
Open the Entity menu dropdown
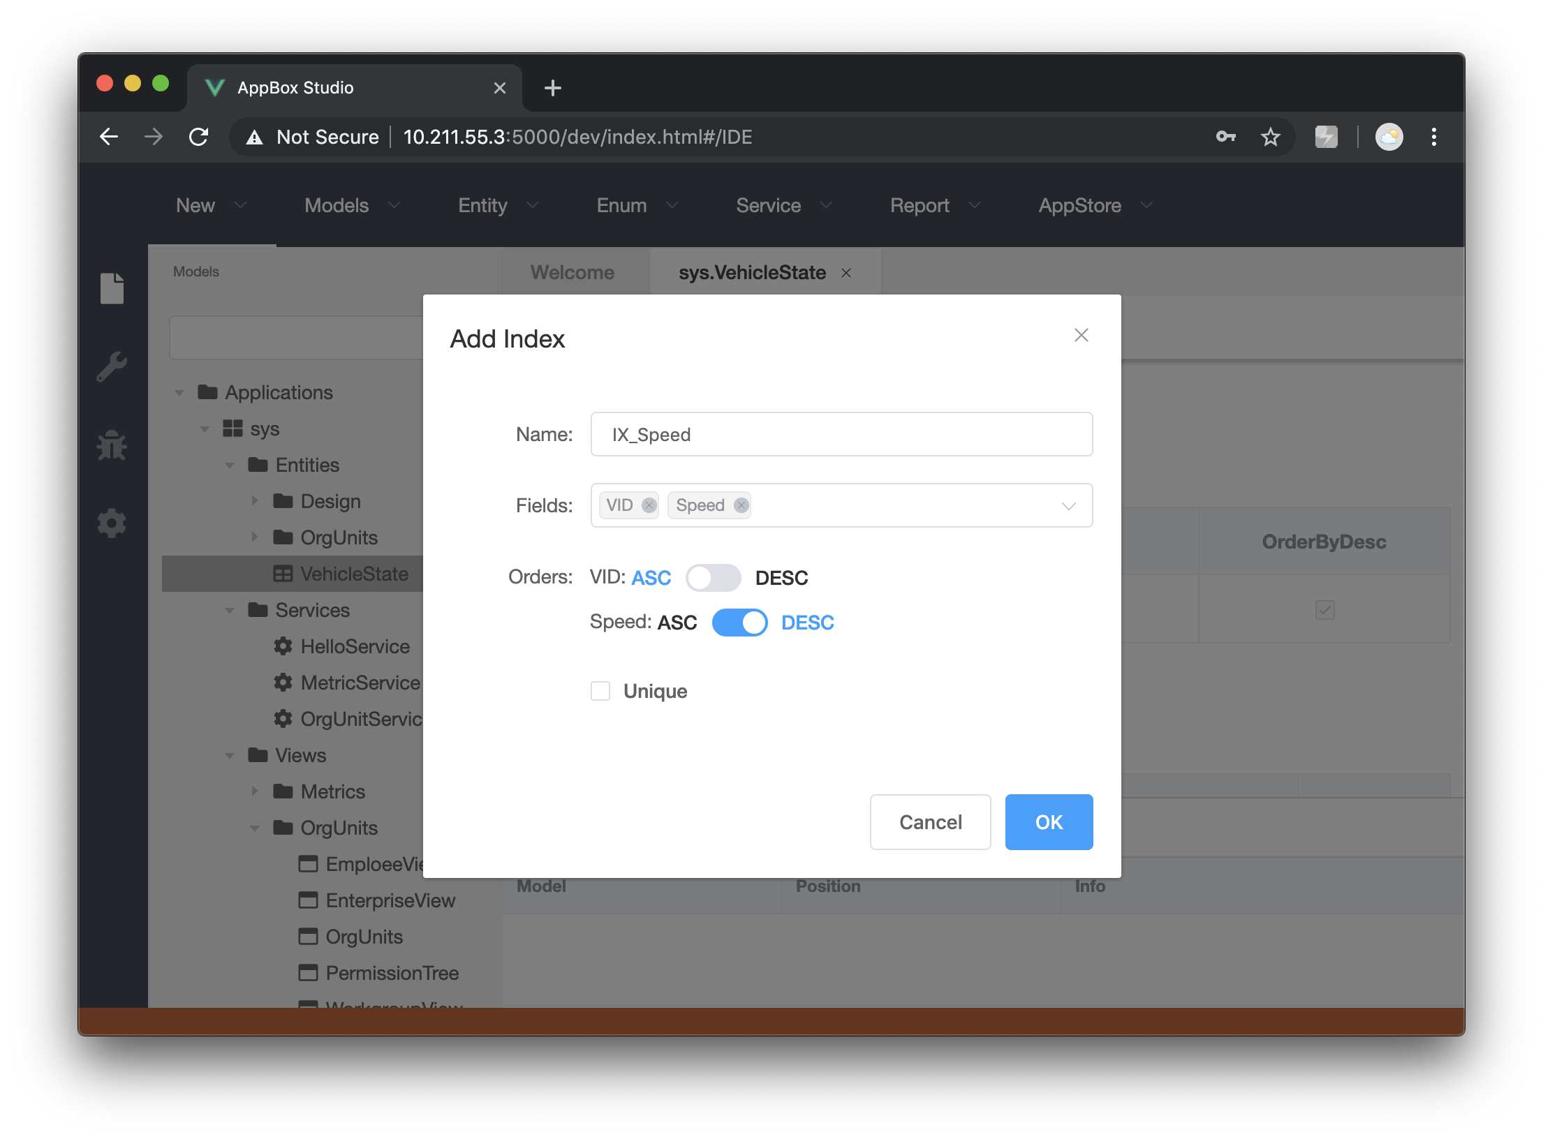498,205
